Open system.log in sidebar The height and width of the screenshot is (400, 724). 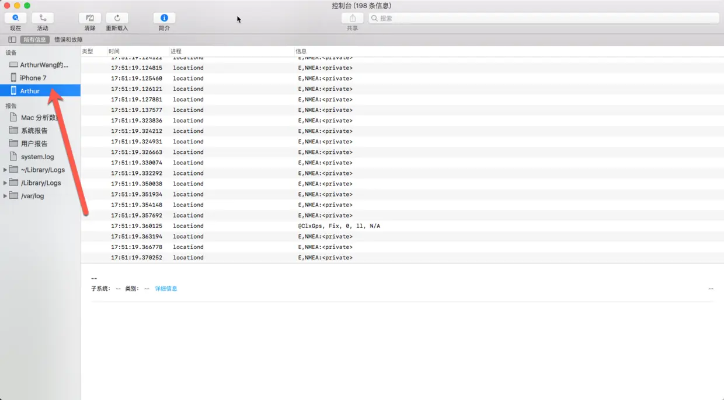pos(40,156)
